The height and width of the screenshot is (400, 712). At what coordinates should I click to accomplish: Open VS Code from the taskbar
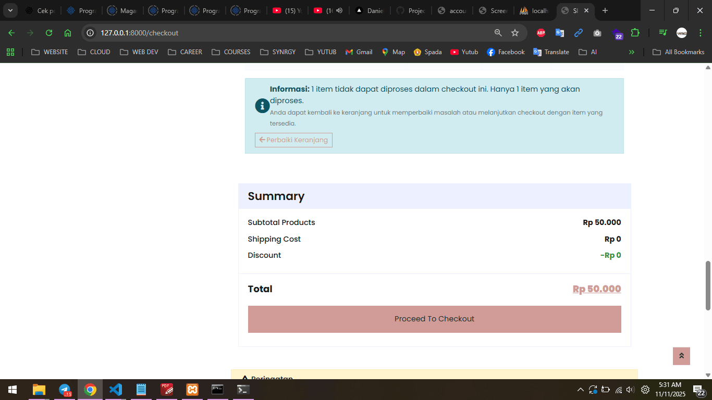click(x=116, y=389)
